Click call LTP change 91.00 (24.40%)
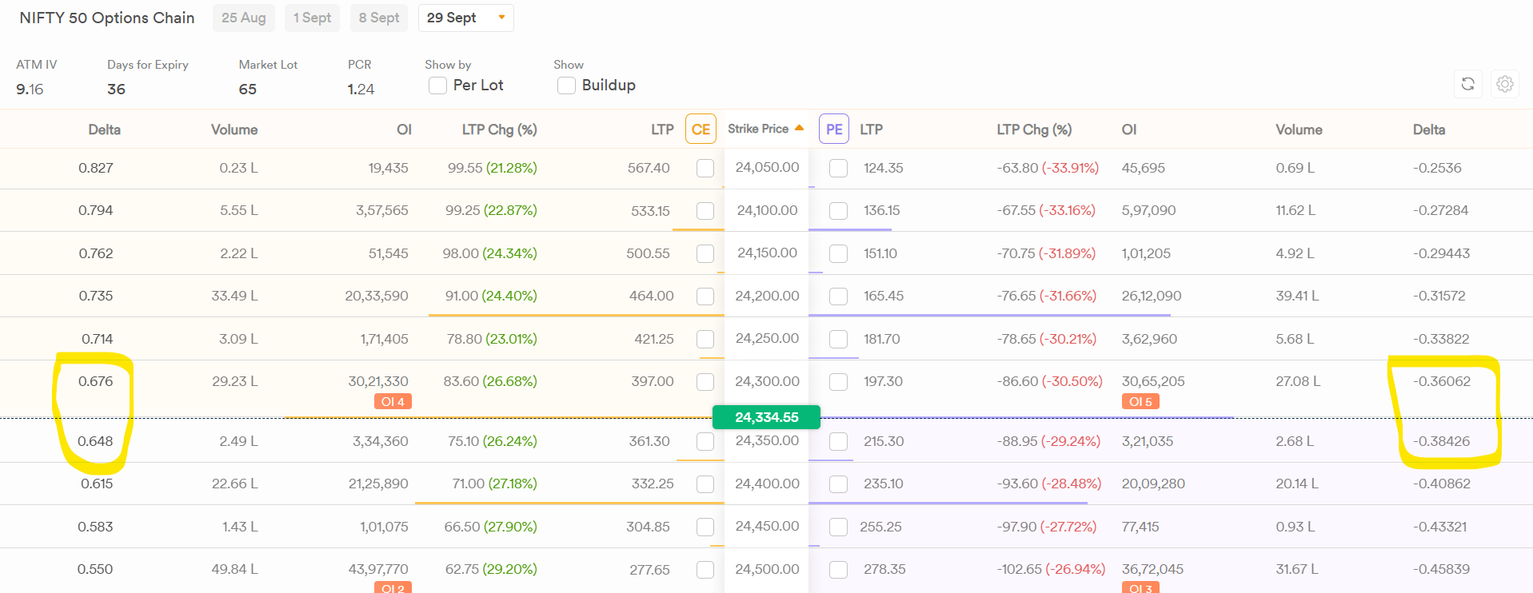The width and height of the screenshot is (1533, 593). coord(491,296)
